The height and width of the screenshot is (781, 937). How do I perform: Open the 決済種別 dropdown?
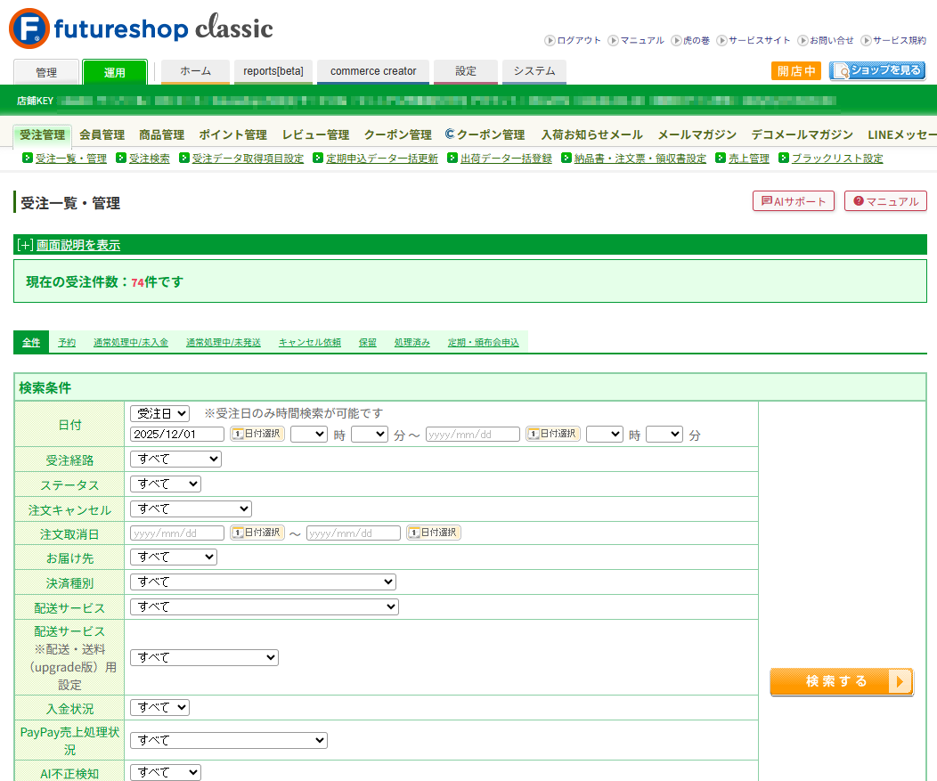click(x=263, y=581)
